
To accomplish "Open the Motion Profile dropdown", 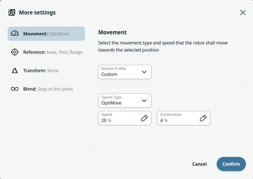I will [125, 72].
